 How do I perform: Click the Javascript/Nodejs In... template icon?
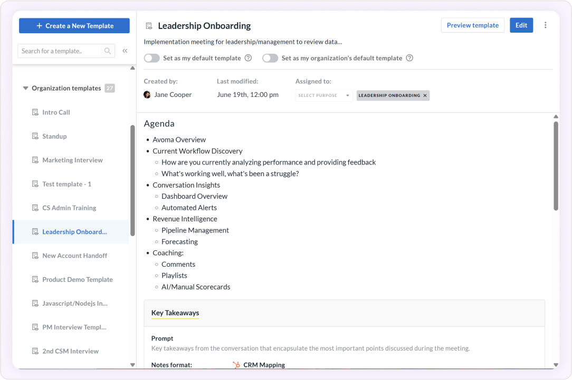tap(35, 303)
